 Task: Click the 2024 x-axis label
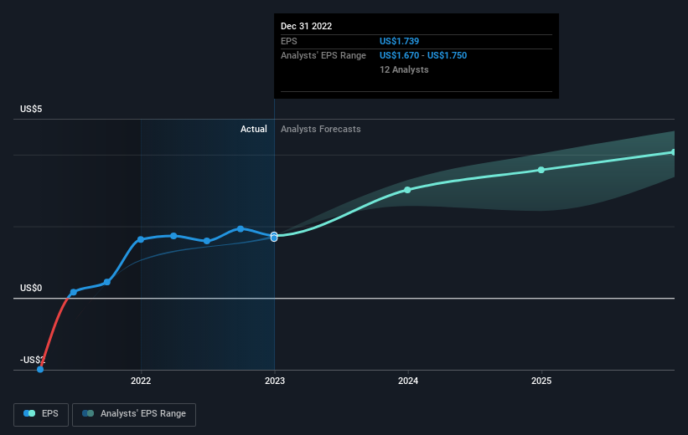[408, 381]
